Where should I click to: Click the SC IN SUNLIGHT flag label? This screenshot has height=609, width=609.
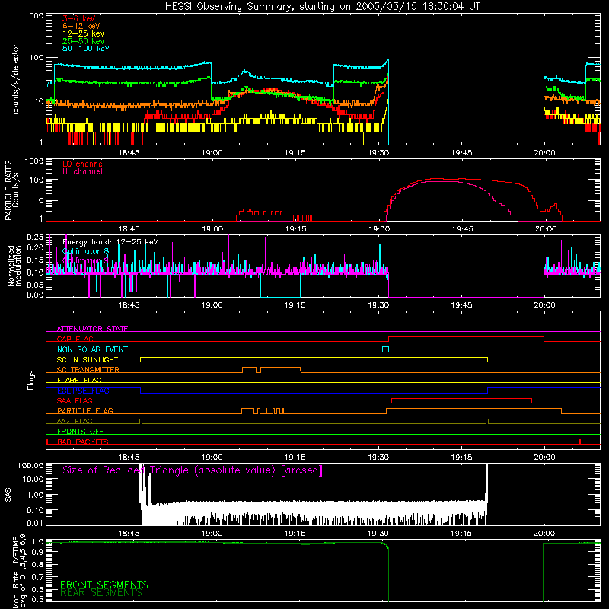tap(88, 359)
